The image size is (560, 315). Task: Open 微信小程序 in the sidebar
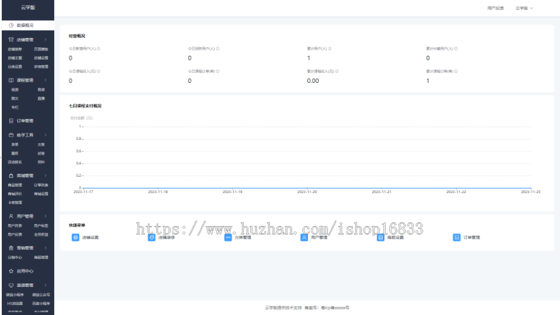15,295
